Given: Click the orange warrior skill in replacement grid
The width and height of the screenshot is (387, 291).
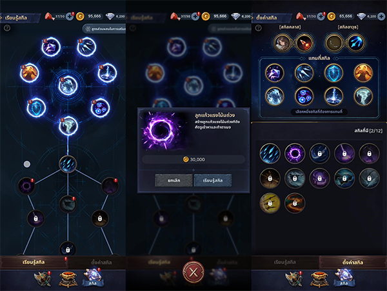Looking at the screenshot, I should (362, 73).
